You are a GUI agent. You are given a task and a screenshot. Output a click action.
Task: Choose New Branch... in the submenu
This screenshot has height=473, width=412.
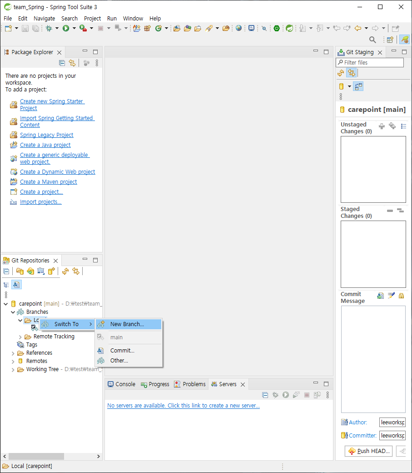(129, 324)
